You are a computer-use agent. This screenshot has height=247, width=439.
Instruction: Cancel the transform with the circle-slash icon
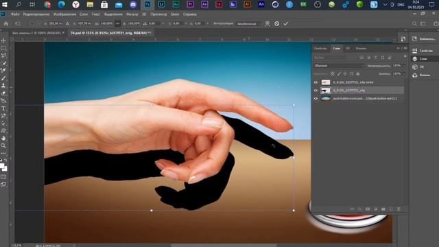tap(276, 24)
